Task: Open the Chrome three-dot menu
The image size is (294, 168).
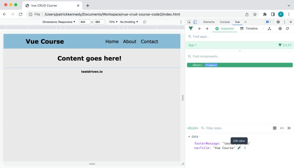Action: coord(289,14)
